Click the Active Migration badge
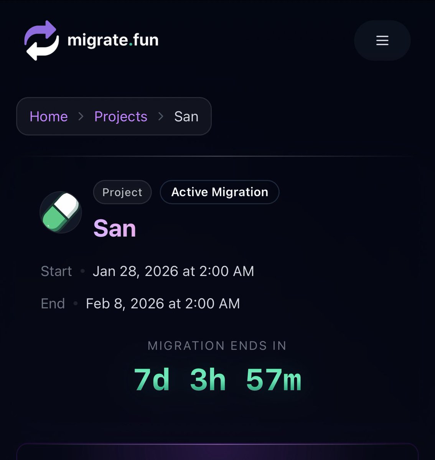The height and width of the screenshot is (460, 435). click(219, 192)
